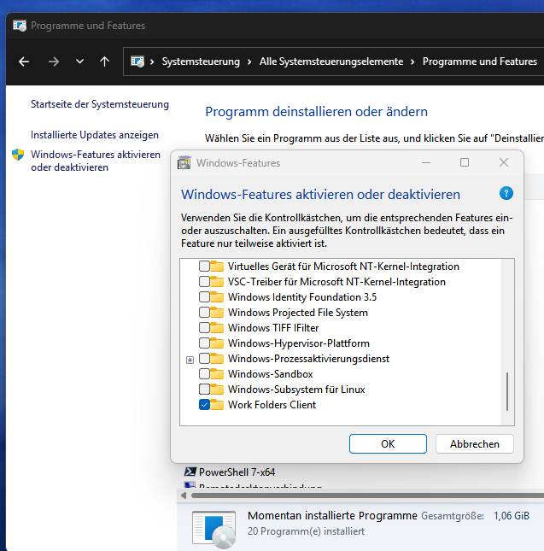Viewport: 544px width, 551px height.
Task: Close the Windows-Features dialog
Action: [x=504, y=162]
